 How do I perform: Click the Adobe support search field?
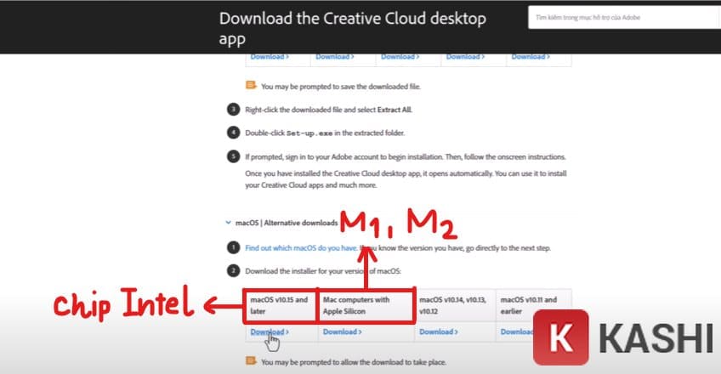pyautogui.click(x=624, y=18)
